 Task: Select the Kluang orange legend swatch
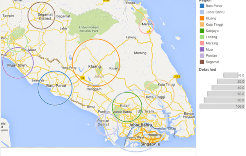tap(202, 18)
